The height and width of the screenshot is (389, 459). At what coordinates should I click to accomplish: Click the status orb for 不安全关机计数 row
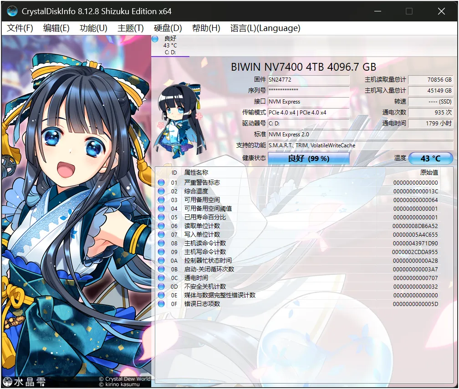pyautogui.click(x=161, y=286)
